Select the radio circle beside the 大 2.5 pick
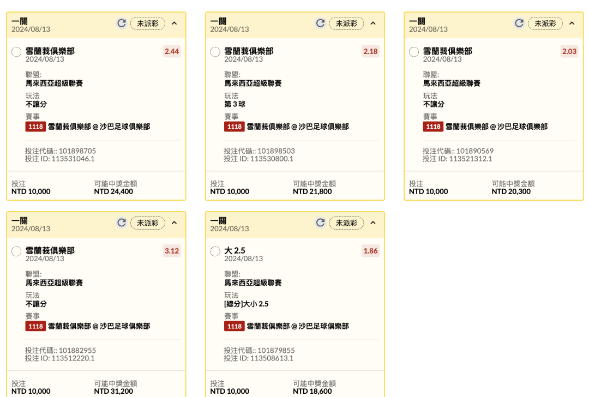This screenshot has width=589, height=397. pos(215,251)
